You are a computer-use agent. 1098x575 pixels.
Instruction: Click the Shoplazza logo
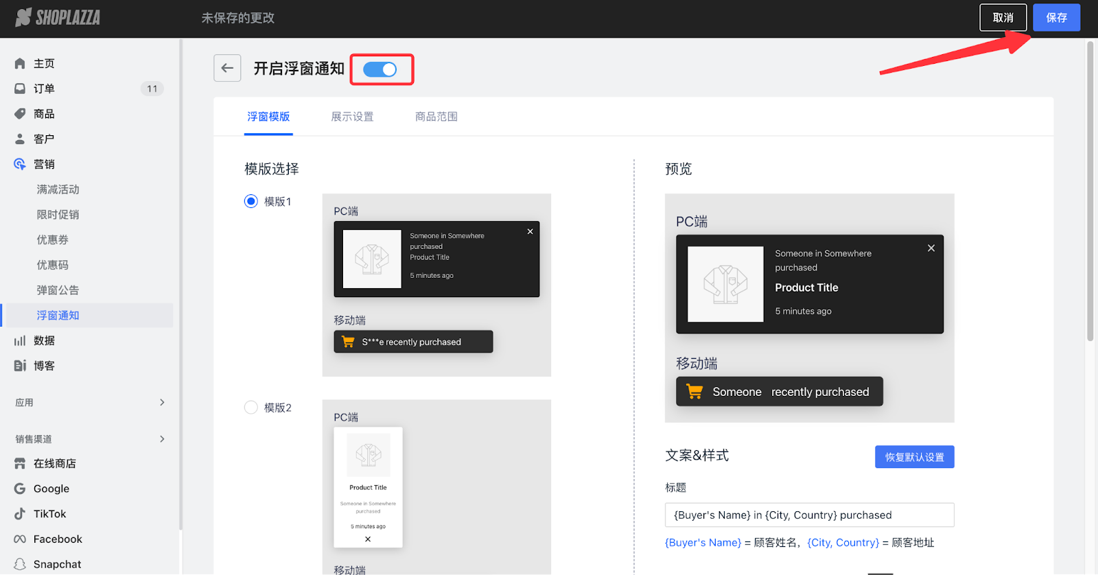58,18
